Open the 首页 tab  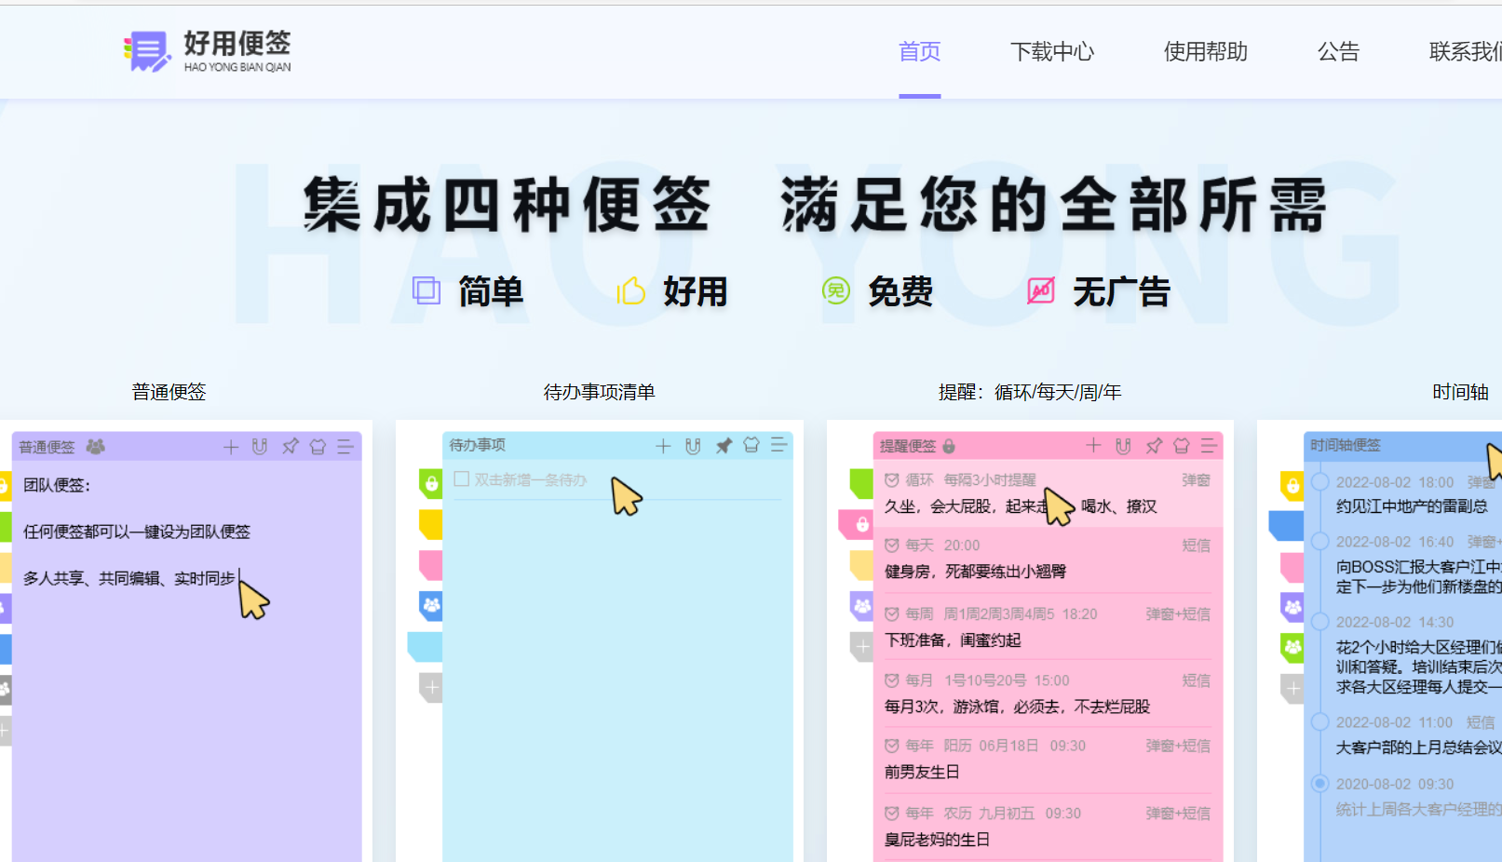point(919,52)
